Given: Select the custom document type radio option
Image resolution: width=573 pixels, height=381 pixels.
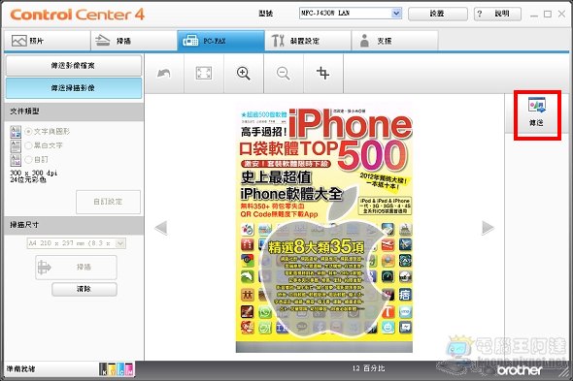Looking at the screenshot, I should click(28, 160).
